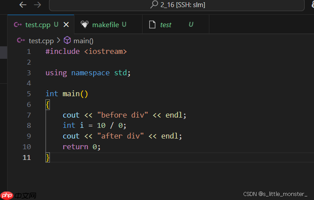Click the "before div" string

(x=122, y=115)
